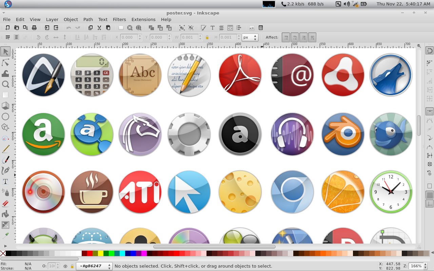Pick the Paint bucket fill tool
This screenshot has height=271, width=434.
[5, 214]
